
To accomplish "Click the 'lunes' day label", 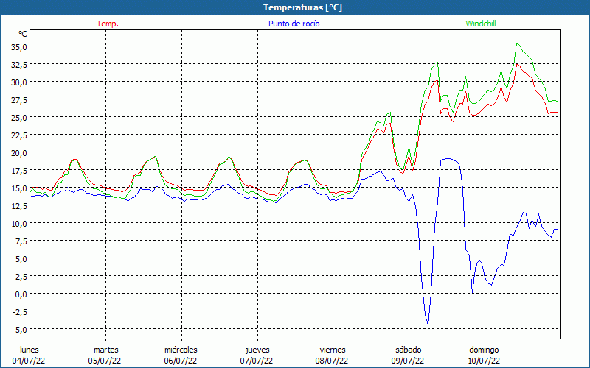I will 29,350.
